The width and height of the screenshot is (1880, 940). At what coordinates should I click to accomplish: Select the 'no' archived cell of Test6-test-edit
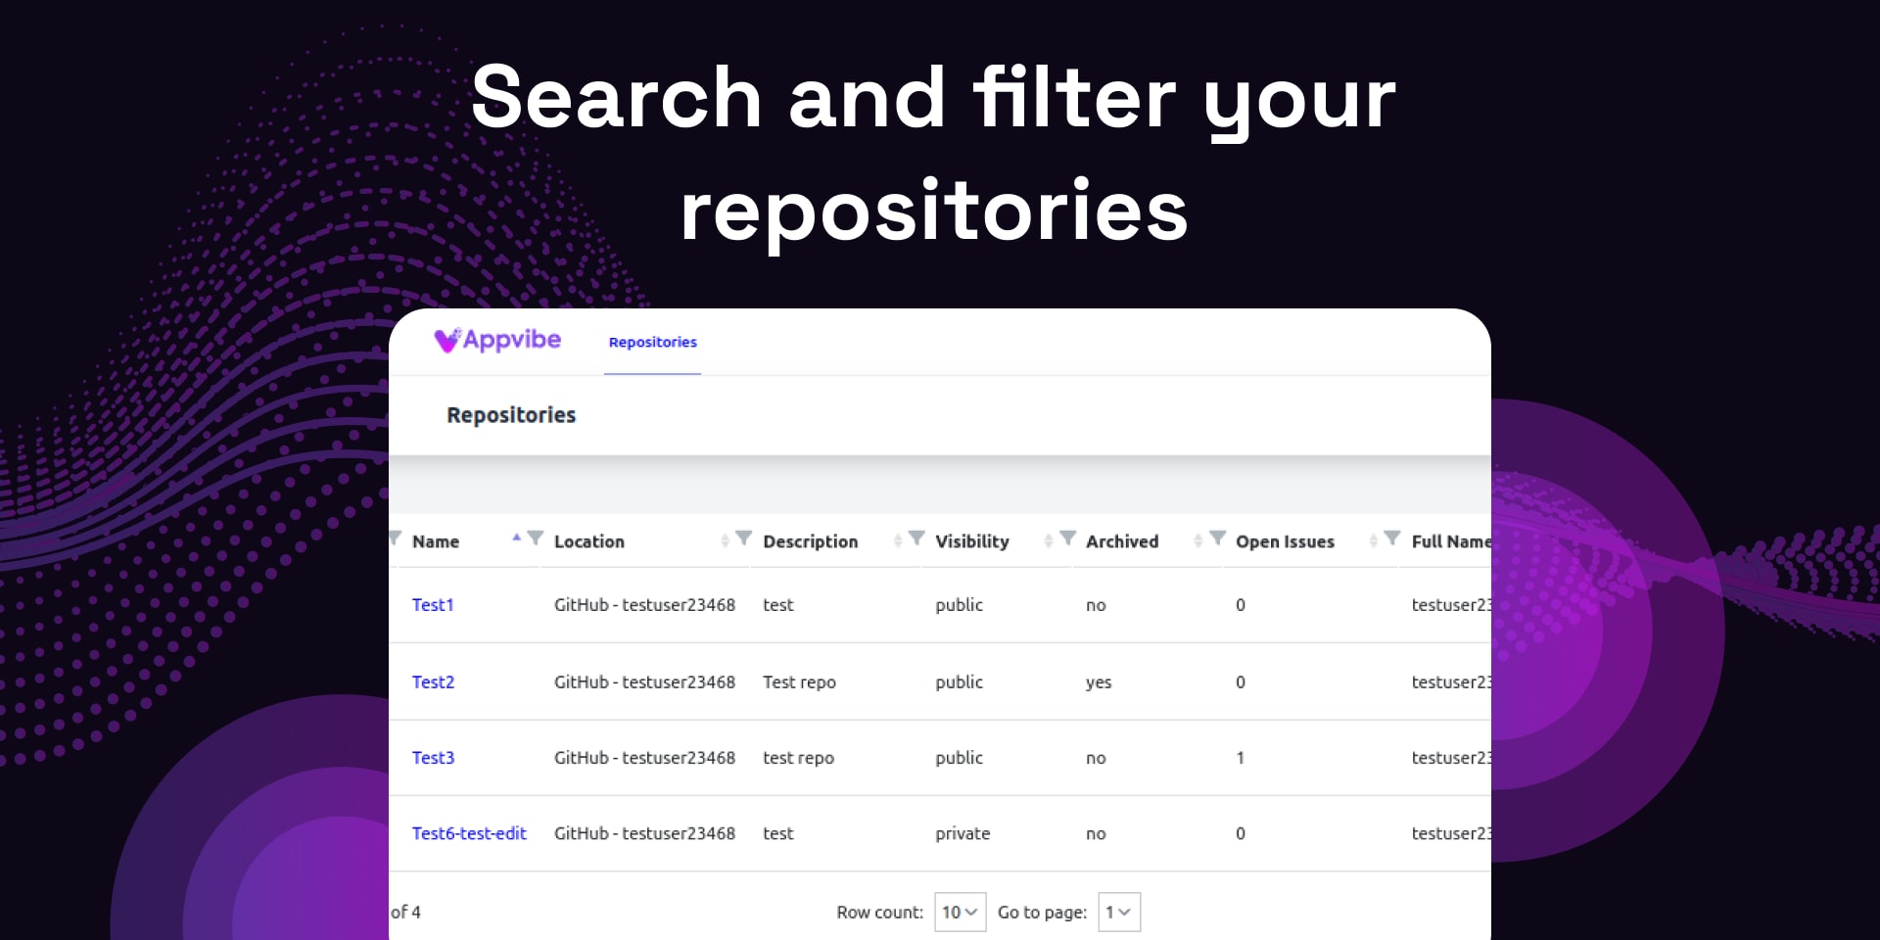1096,834
